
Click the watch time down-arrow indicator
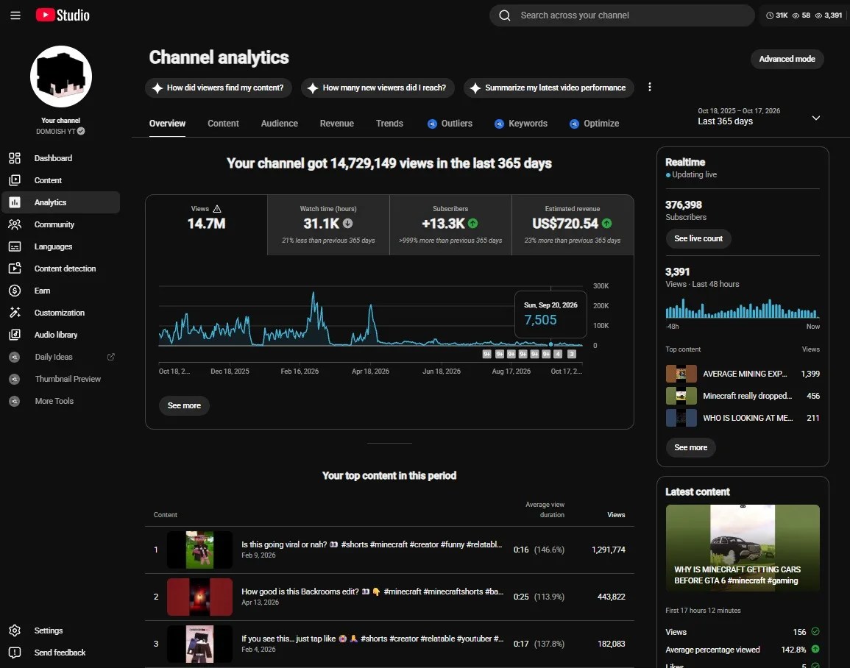[x=347, y=223]
